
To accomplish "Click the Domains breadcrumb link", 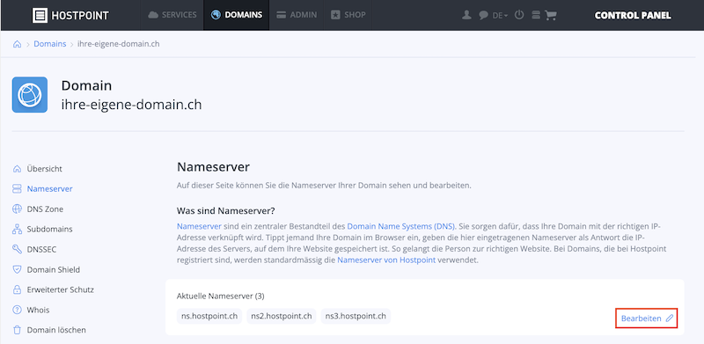I will click(50, 44).
